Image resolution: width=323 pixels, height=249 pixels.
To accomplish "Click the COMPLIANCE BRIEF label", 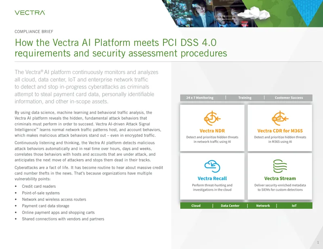I will (x=34, y=32).
